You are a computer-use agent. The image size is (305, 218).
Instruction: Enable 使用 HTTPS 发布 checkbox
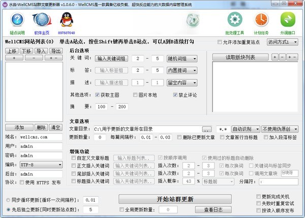tap(22, 182)
